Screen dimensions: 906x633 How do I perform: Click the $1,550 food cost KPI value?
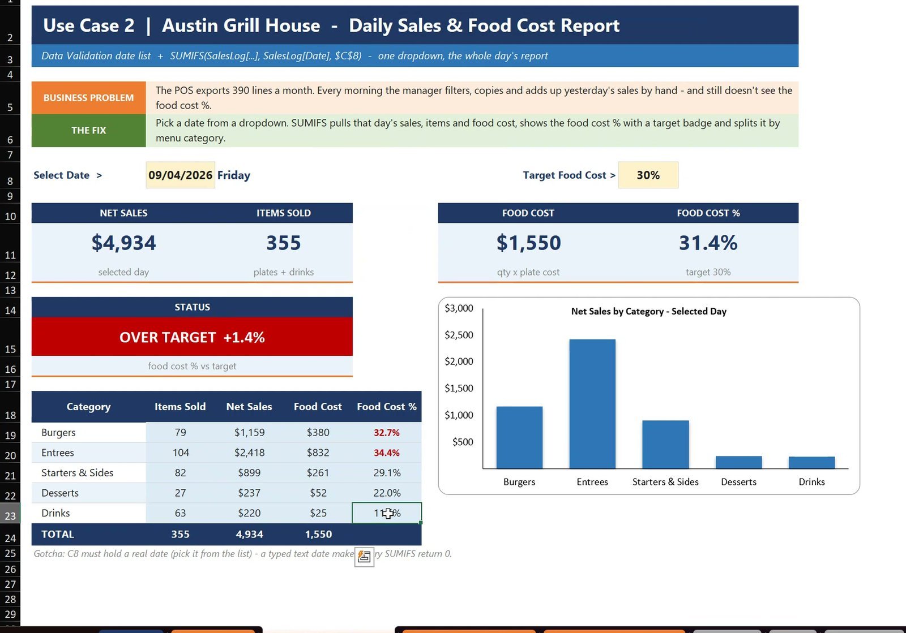coord(528,243)
